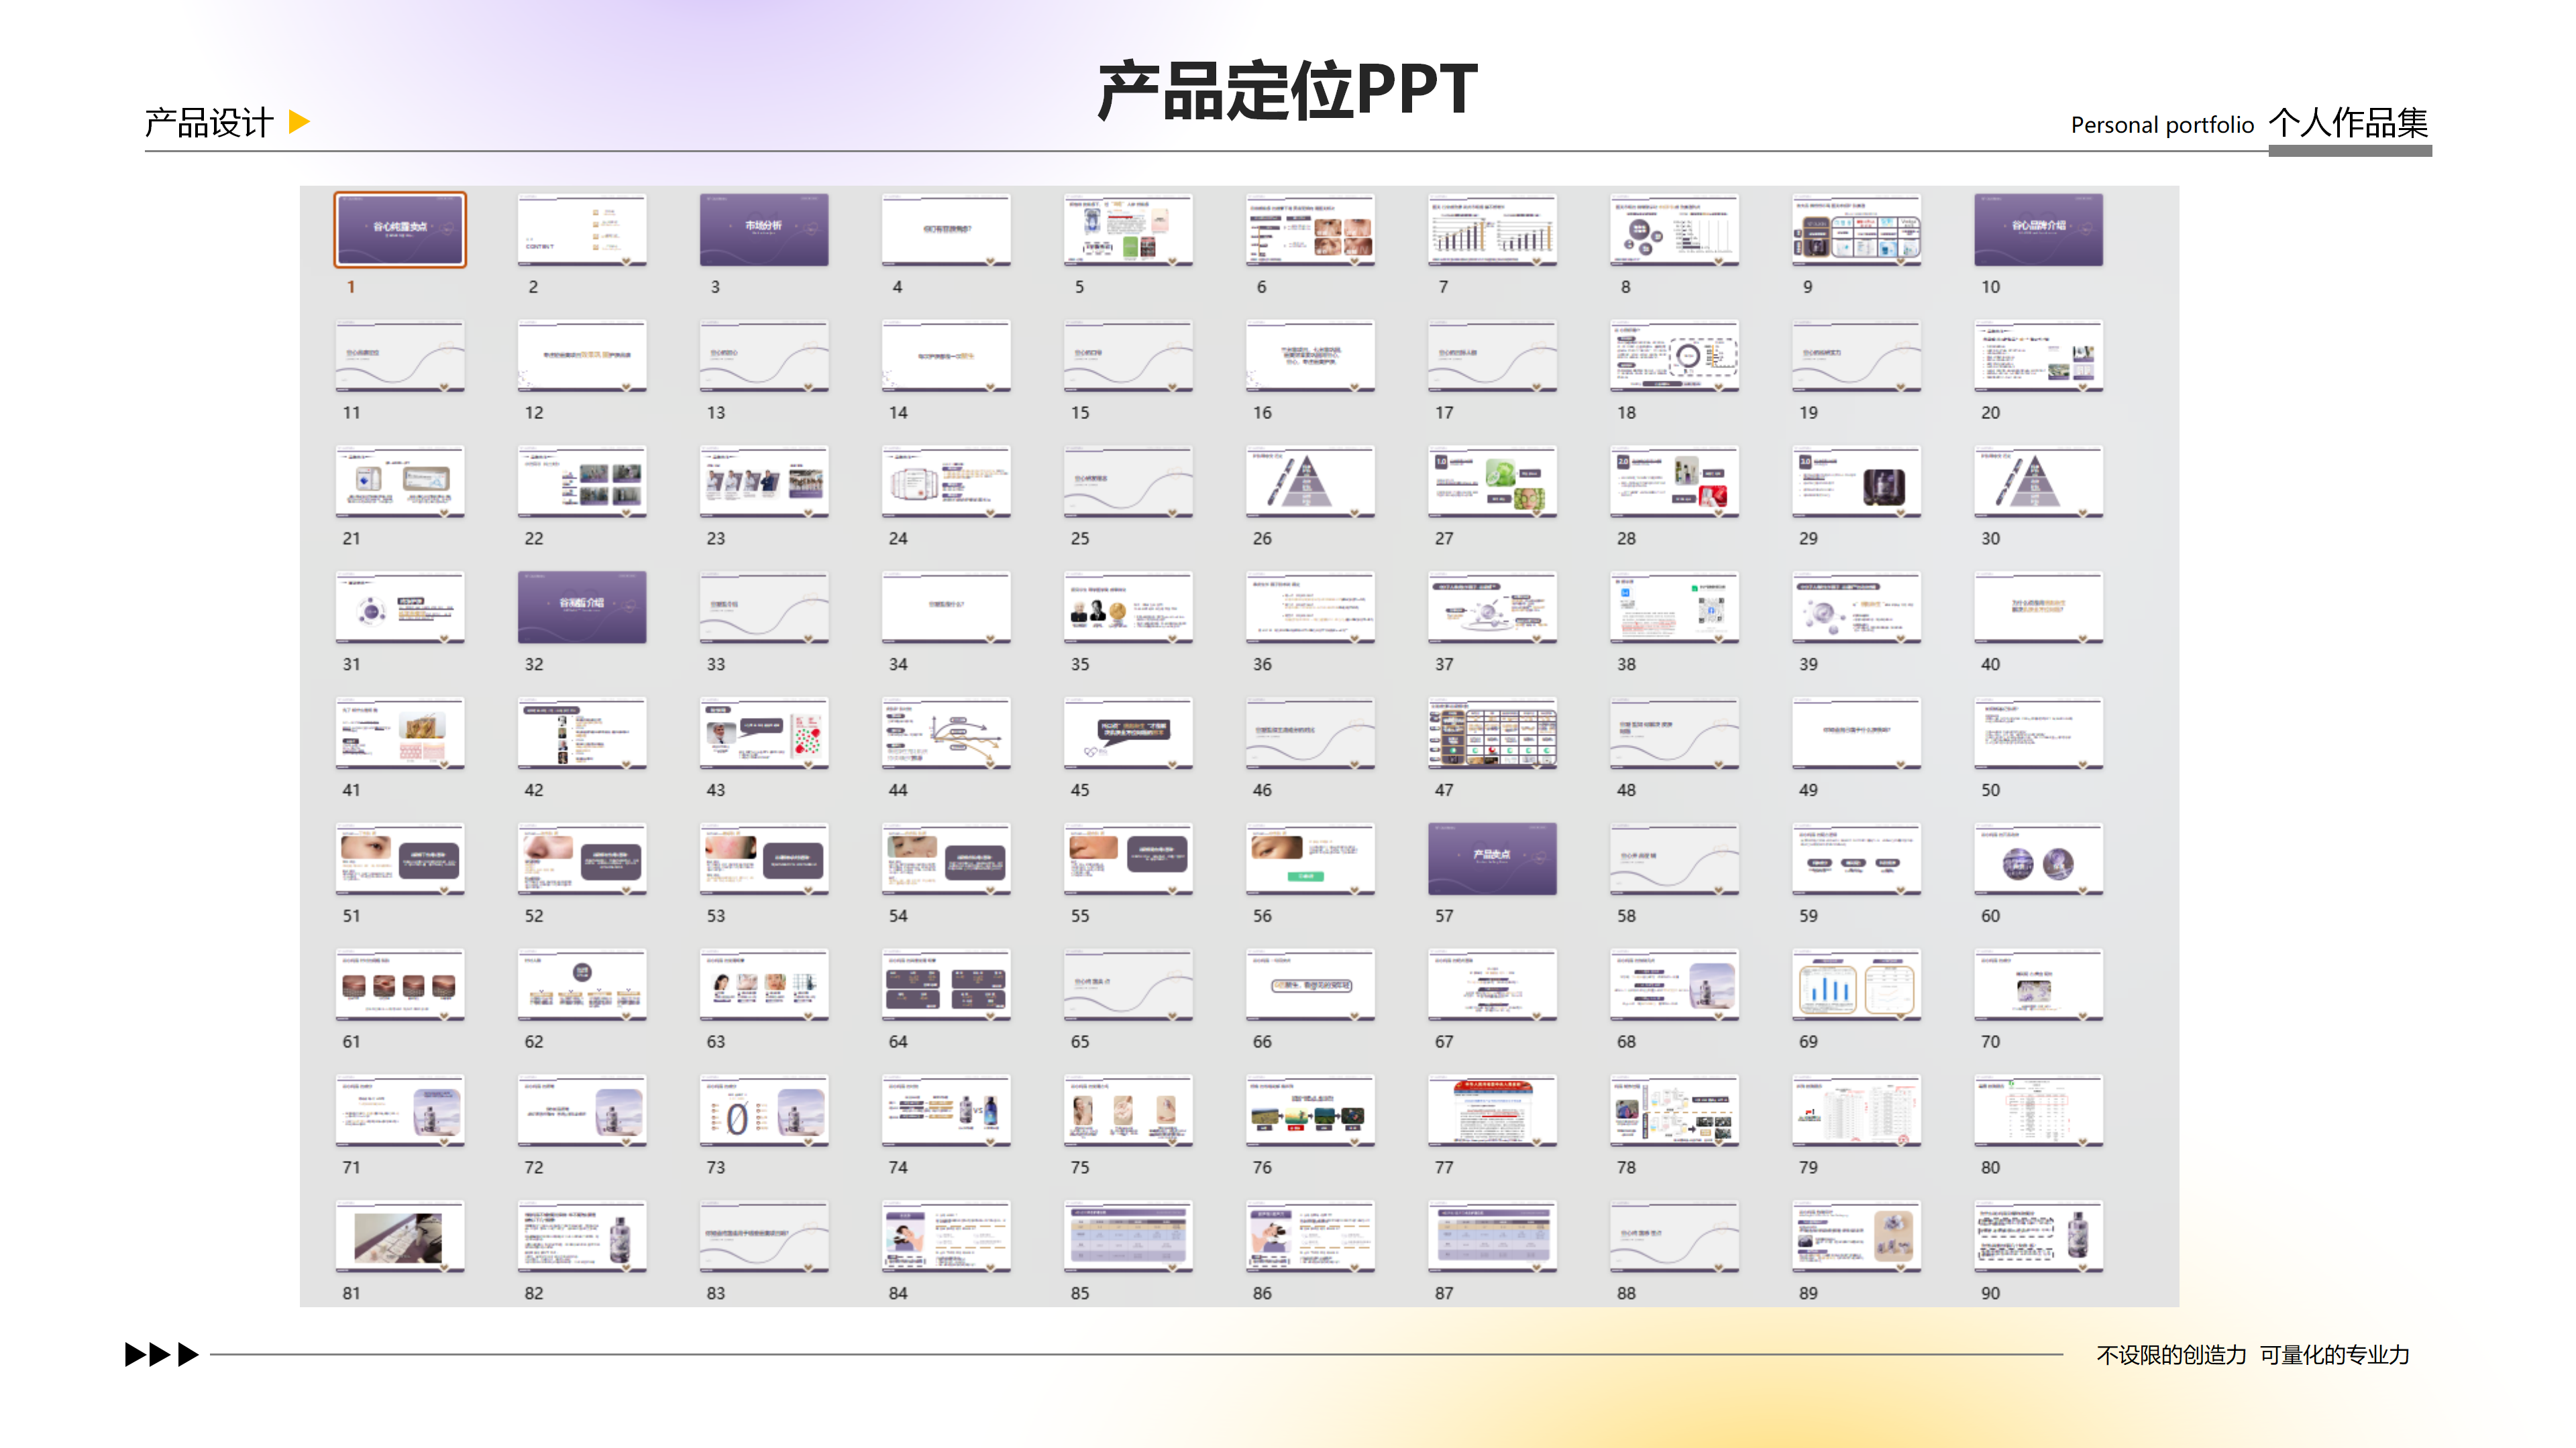Click slide 47 dark table grid thumbnail
Screen dimensions: 2576x1448
[1492, 733]
